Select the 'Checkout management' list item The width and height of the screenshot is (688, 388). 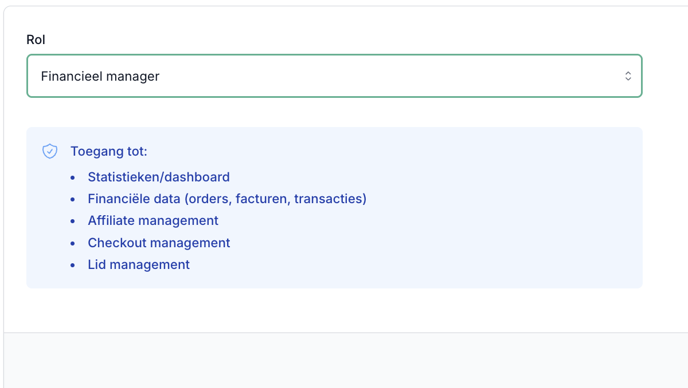click(159, 243)
